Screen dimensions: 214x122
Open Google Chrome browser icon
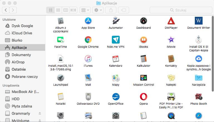click(88, 40)
